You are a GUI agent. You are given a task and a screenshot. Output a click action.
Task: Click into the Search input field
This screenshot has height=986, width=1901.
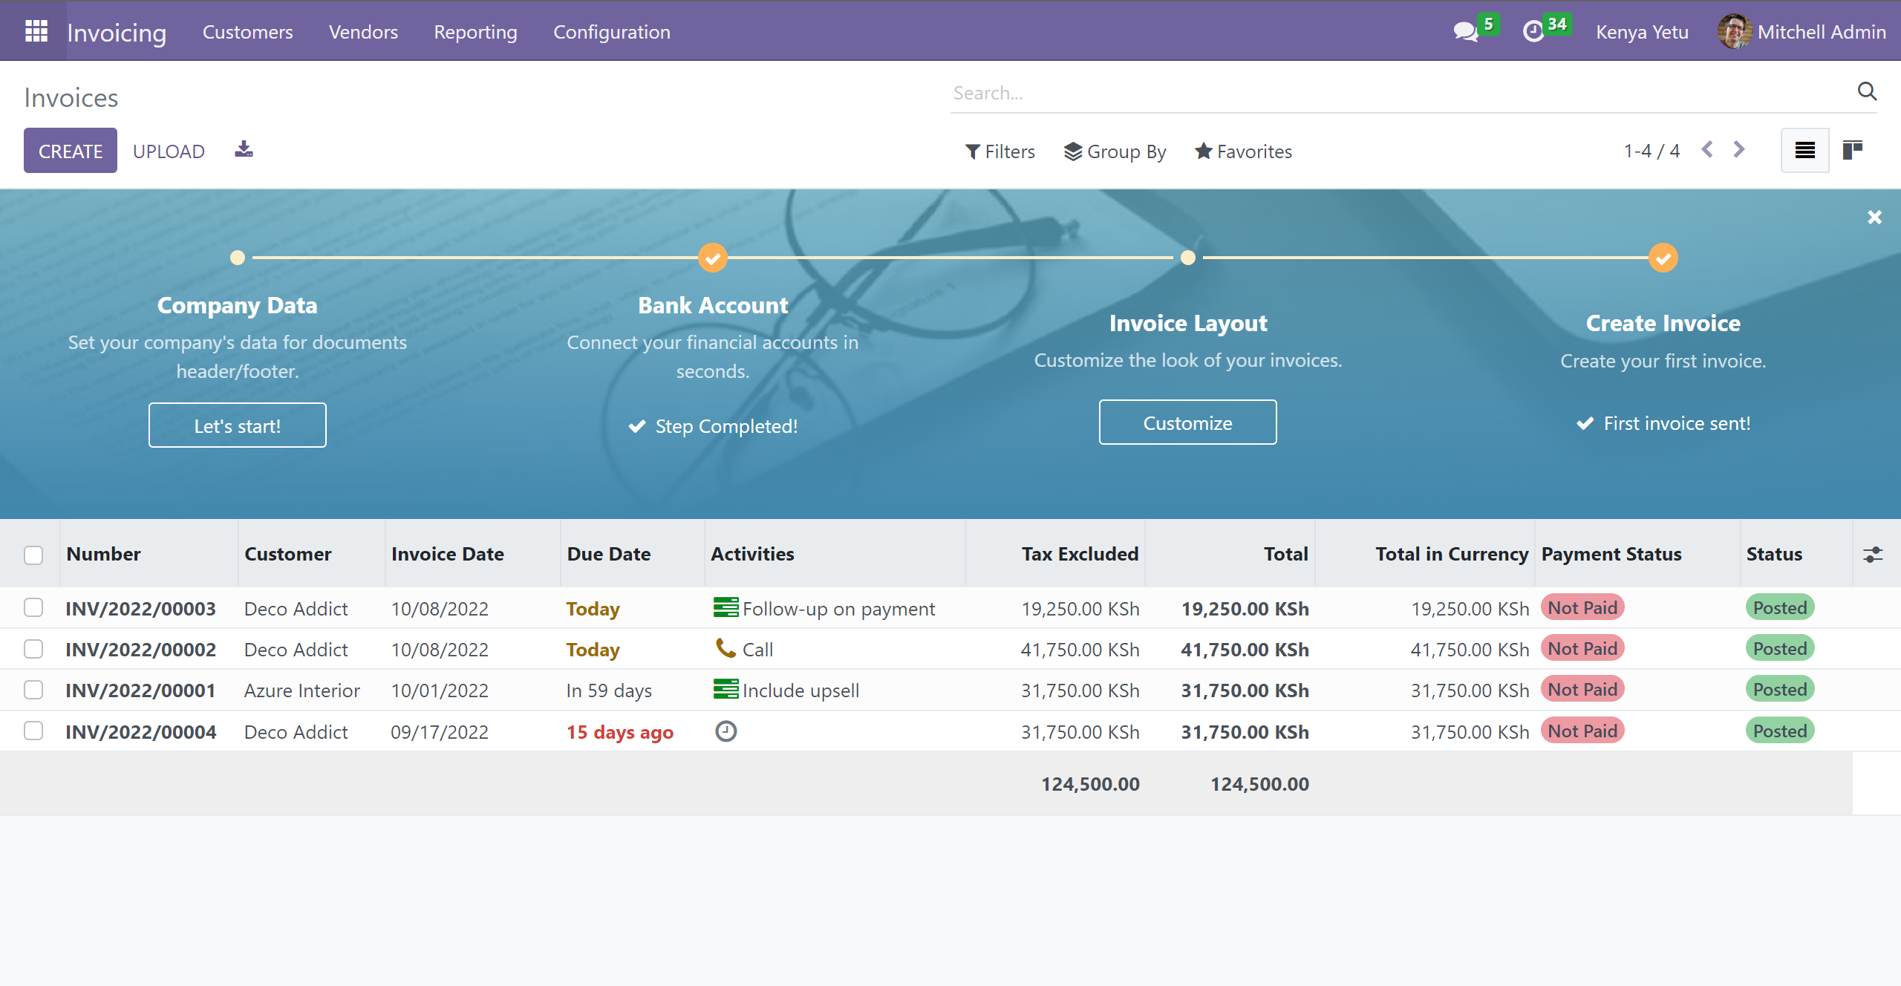(x=1396, y=93)
